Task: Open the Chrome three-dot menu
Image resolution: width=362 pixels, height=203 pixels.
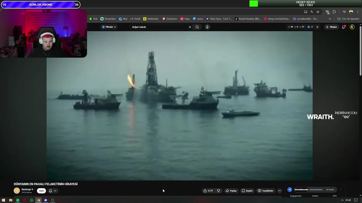Action: tap(358, 12)
